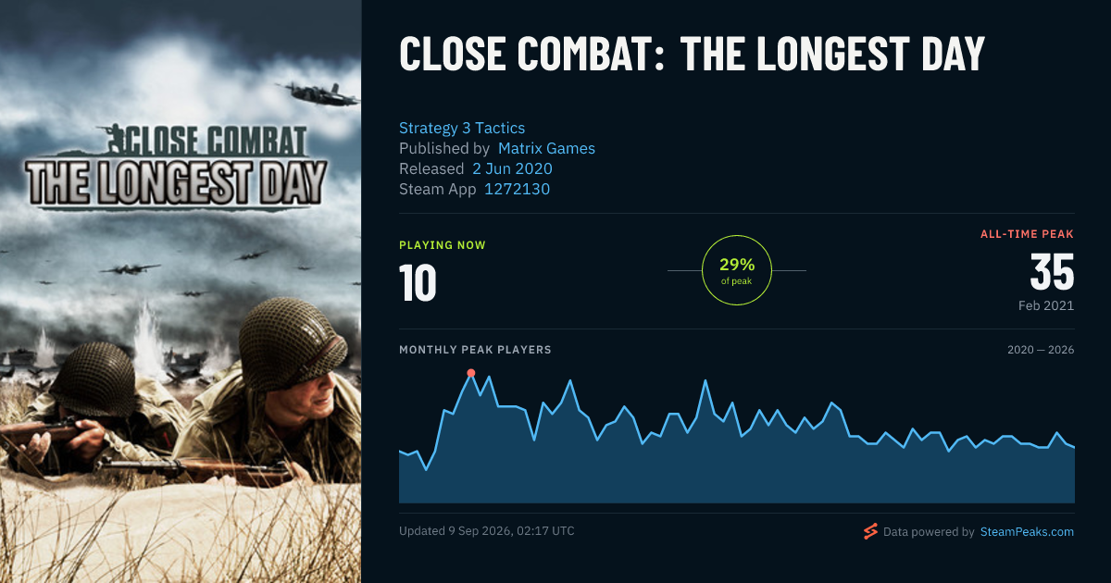Click the 2020 — 2026 range label

[x=1041, y=350]
